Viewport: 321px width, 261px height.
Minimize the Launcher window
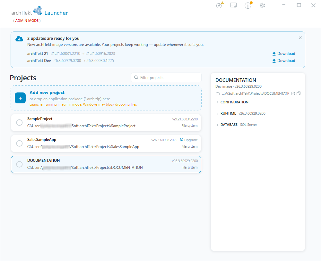tap(284, 5)
